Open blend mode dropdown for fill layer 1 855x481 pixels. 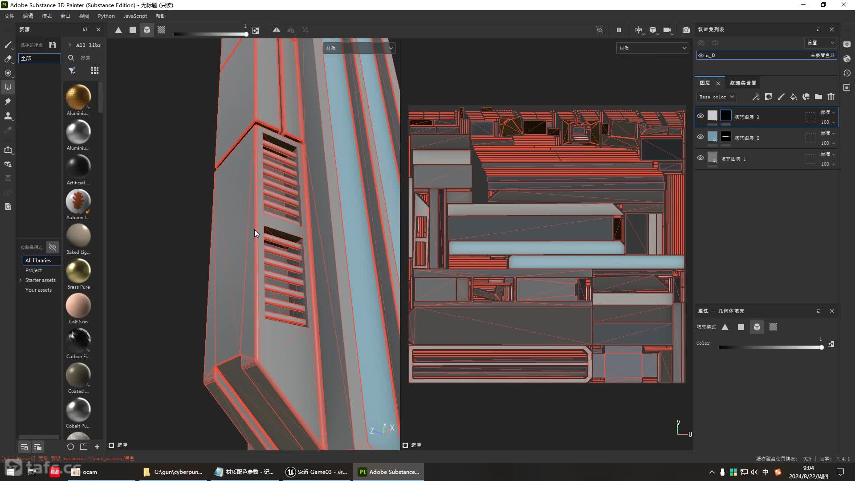coord(828,154)
